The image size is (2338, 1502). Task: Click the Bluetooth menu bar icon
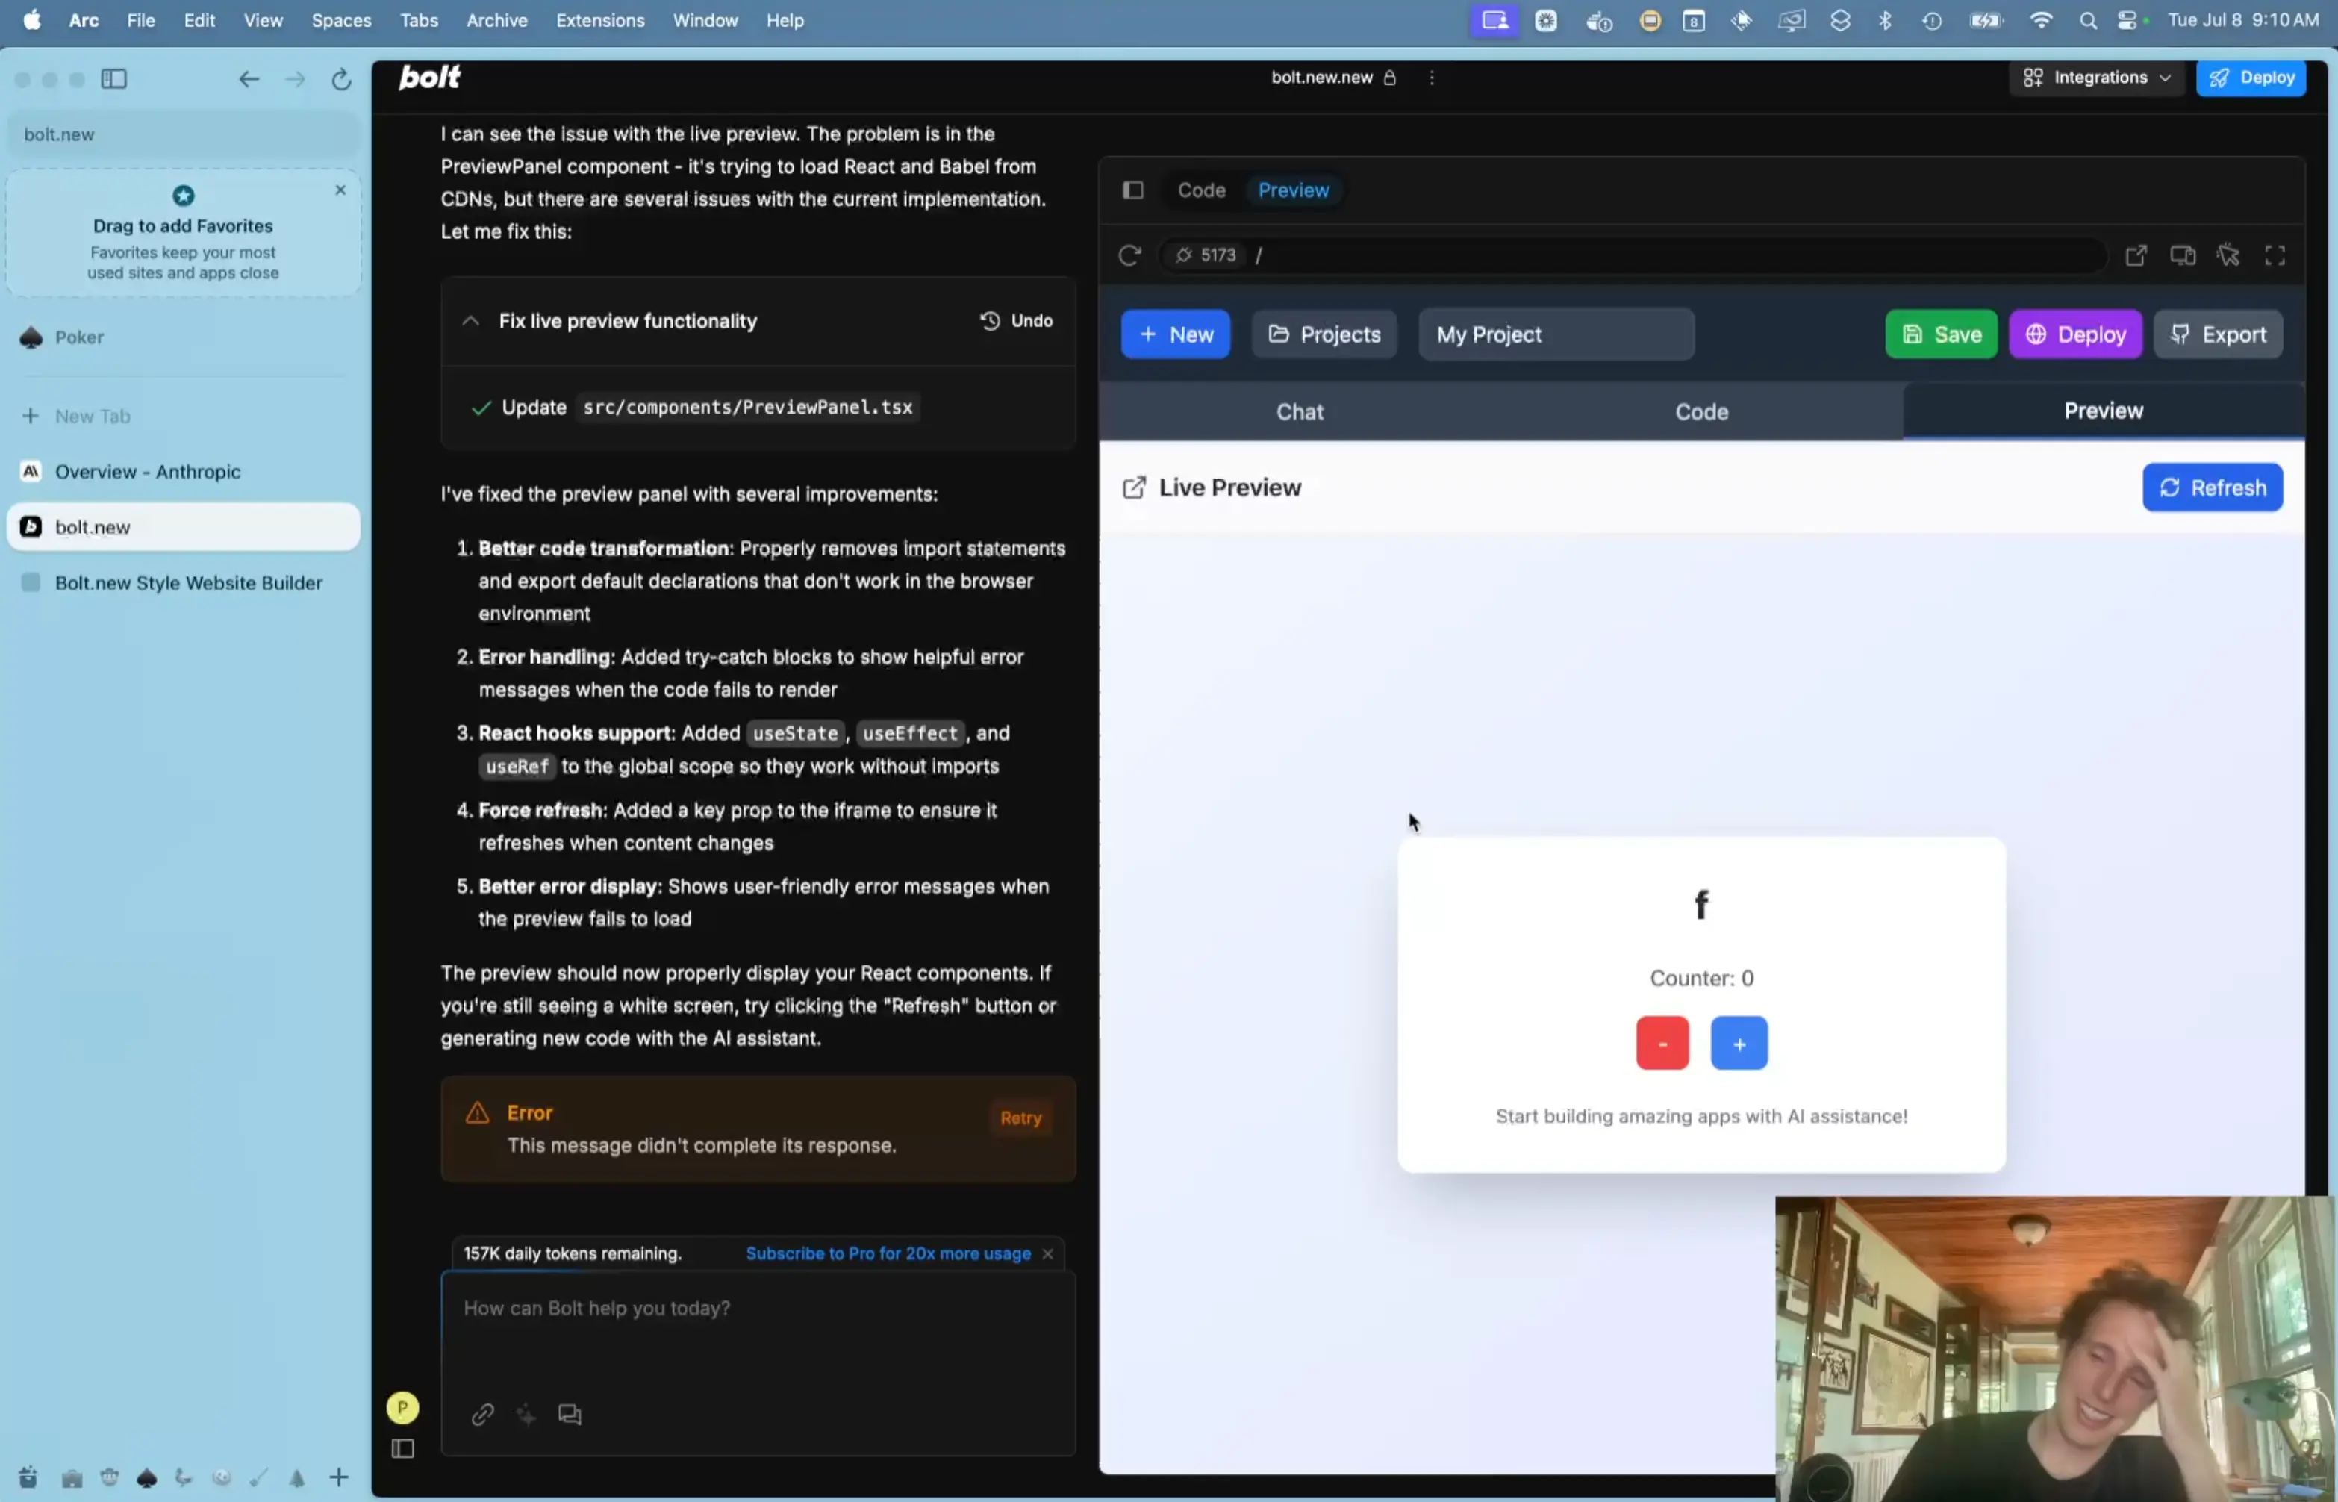pos(1886,20)
